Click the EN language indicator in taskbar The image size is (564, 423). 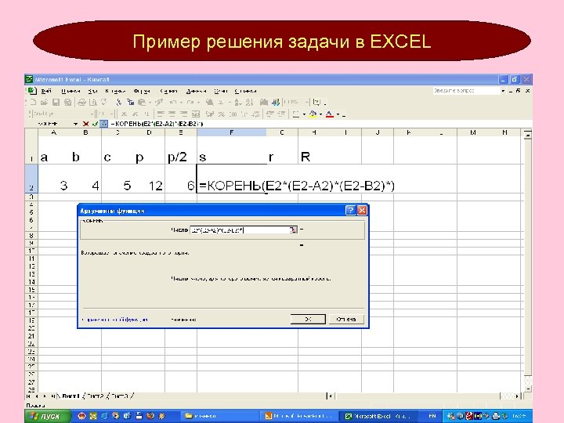432,416
